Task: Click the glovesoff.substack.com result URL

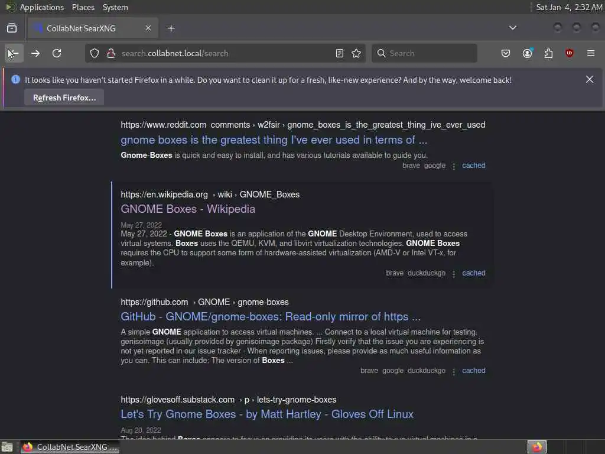Action: [229, 400]
